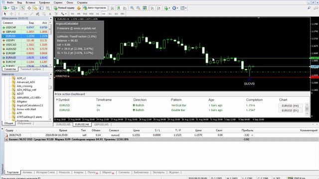319x179 pixels.
Task: Open the Вставка menu
Action: click(30, 2)
